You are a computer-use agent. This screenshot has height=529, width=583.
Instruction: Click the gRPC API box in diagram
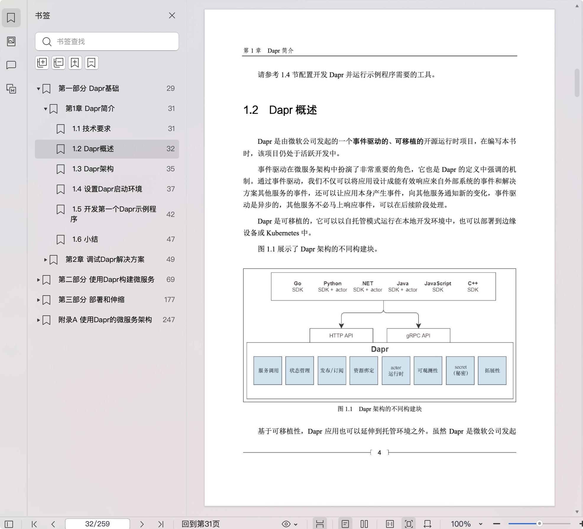click(x=418, y=336)
